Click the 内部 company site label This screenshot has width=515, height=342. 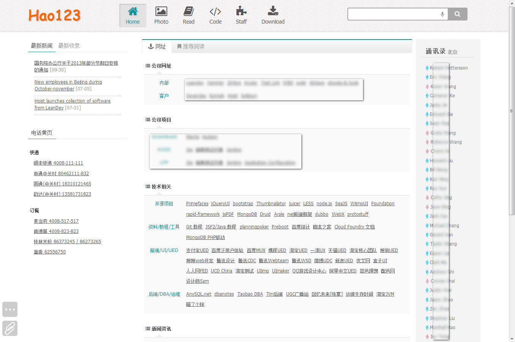click(164, 83)
